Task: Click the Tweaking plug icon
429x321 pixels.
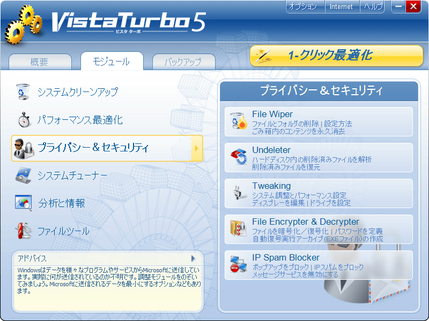Action: click(239, 193)
